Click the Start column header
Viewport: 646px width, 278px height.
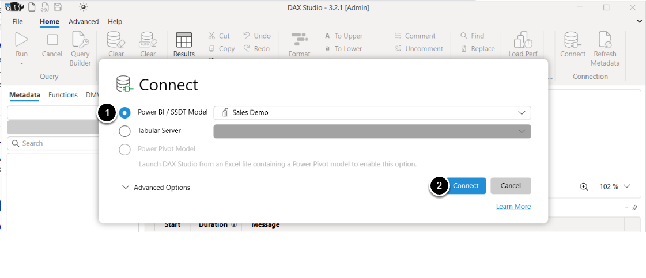tap(173, 224)
